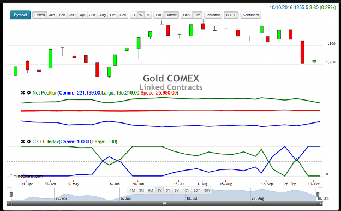Click the 6. Jun axis date label
341x211 pixels.
click(115, 184)
